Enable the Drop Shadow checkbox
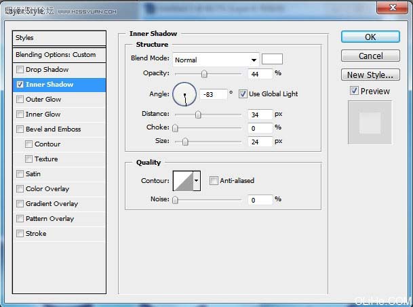Image resolution: width=413 pixels, height=307 pixels. [x=20, y=70]
